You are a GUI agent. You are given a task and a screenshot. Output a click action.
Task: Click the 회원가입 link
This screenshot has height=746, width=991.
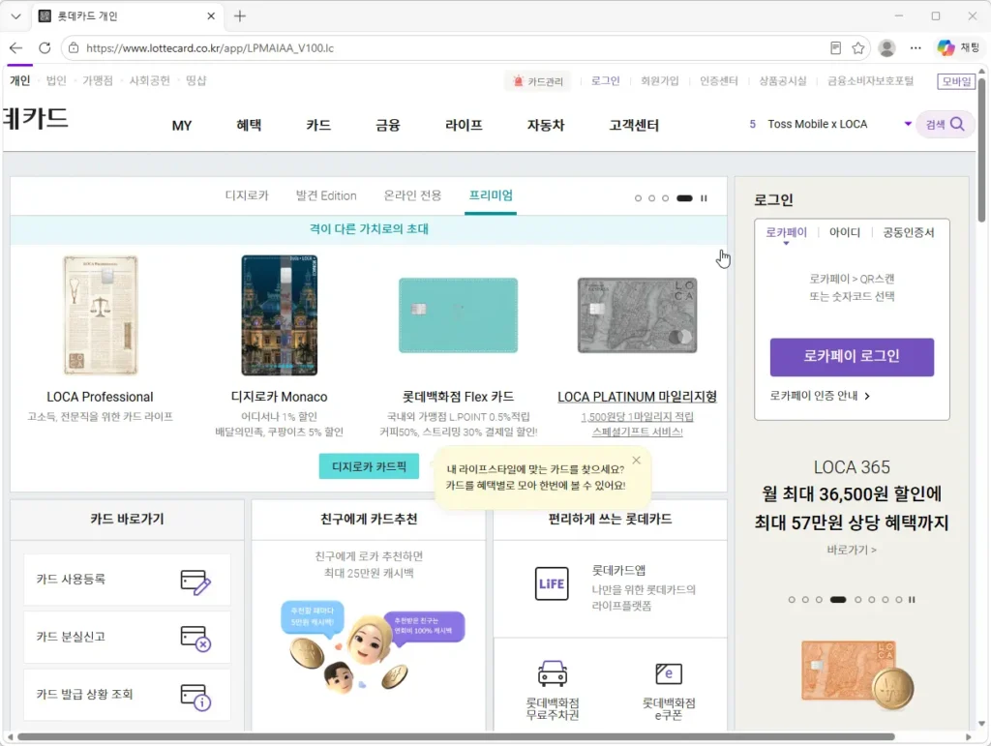point(659,81)
